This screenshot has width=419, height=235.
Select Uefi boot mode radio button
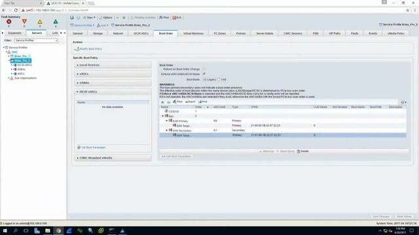tap(219, 80)
